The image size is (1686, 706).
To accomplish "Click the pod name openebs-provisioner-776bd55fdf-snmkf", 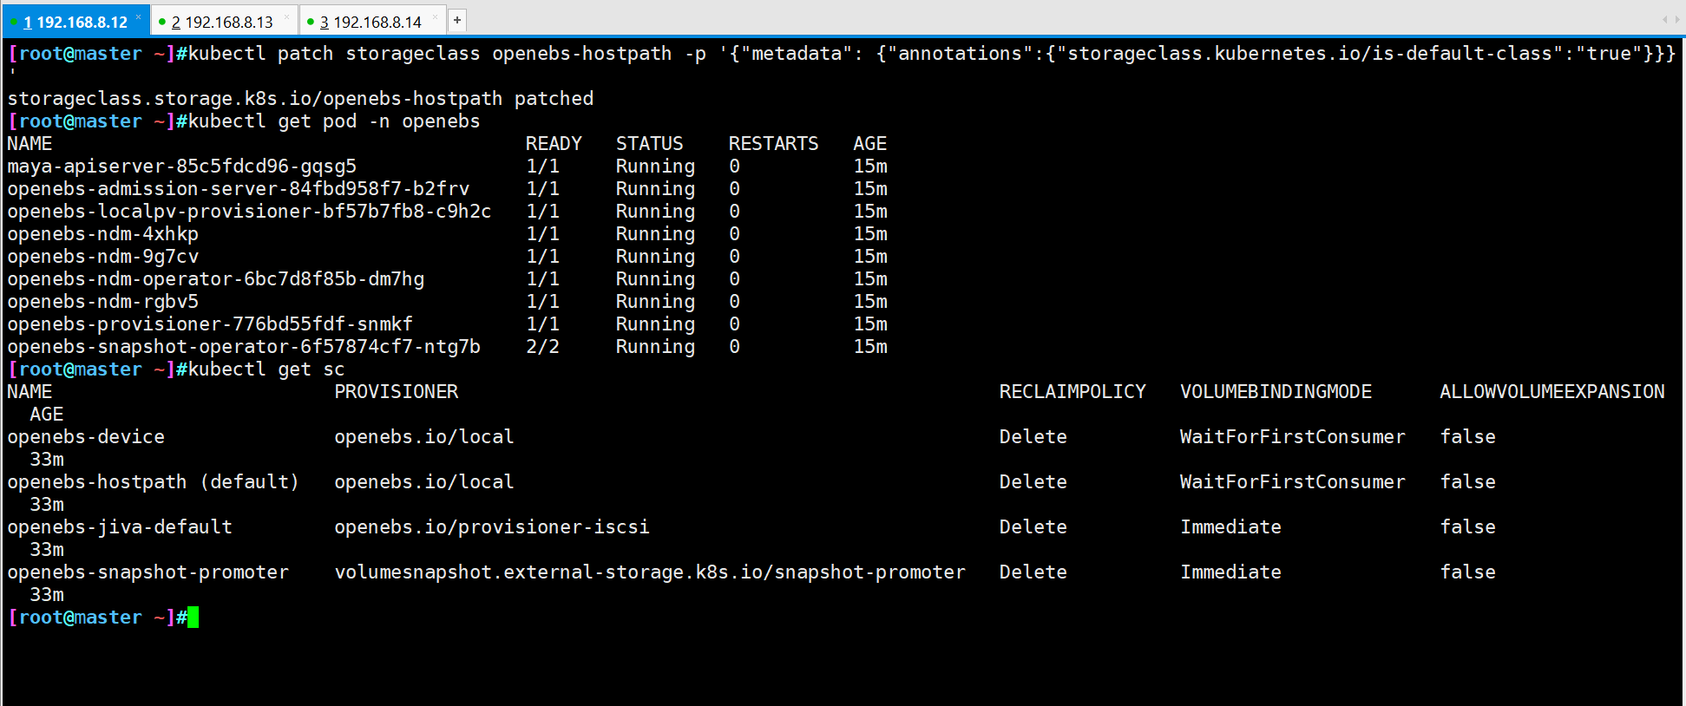I will pos(210,324).
